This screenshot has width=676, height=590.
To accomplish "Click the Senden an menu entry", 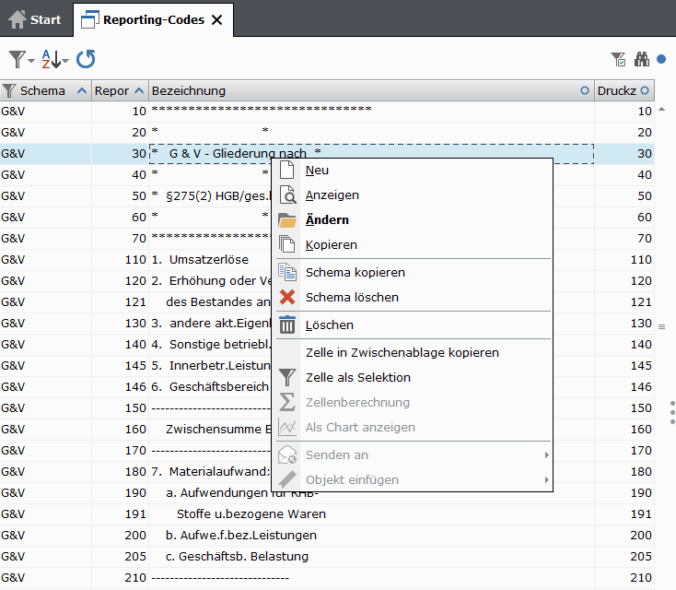I will click(x=414, y=454).
